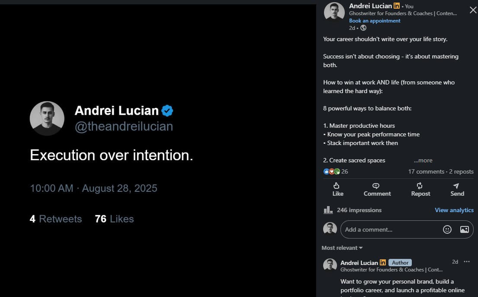Click the globe visibility icon
The width and height of the screenshot is (478, 297).
[363, 28]
